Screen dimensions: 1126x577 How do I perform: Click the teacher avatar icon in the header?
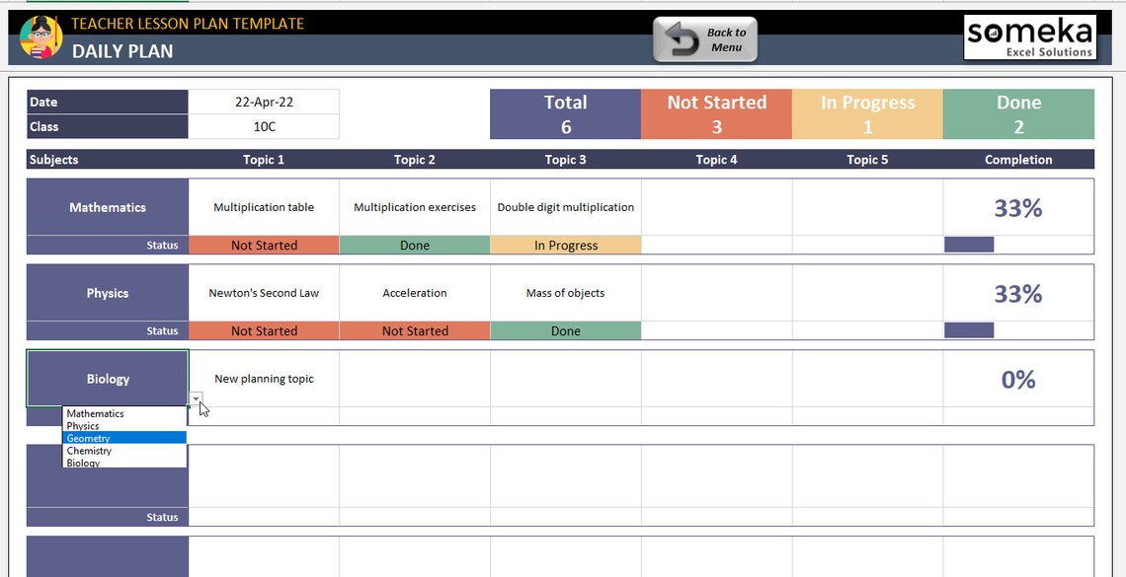click(40, 39)
